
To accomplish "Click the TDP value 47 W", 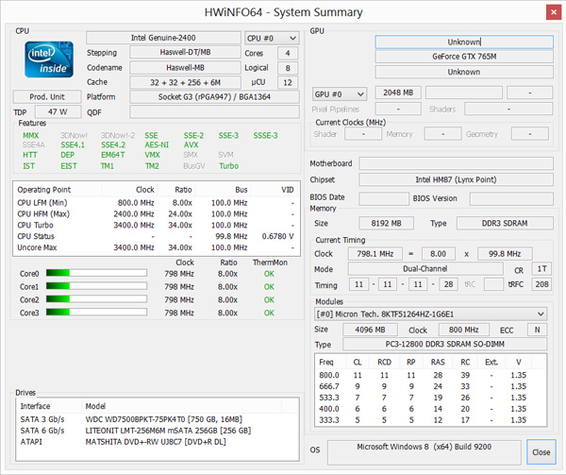I will (58, 111).
